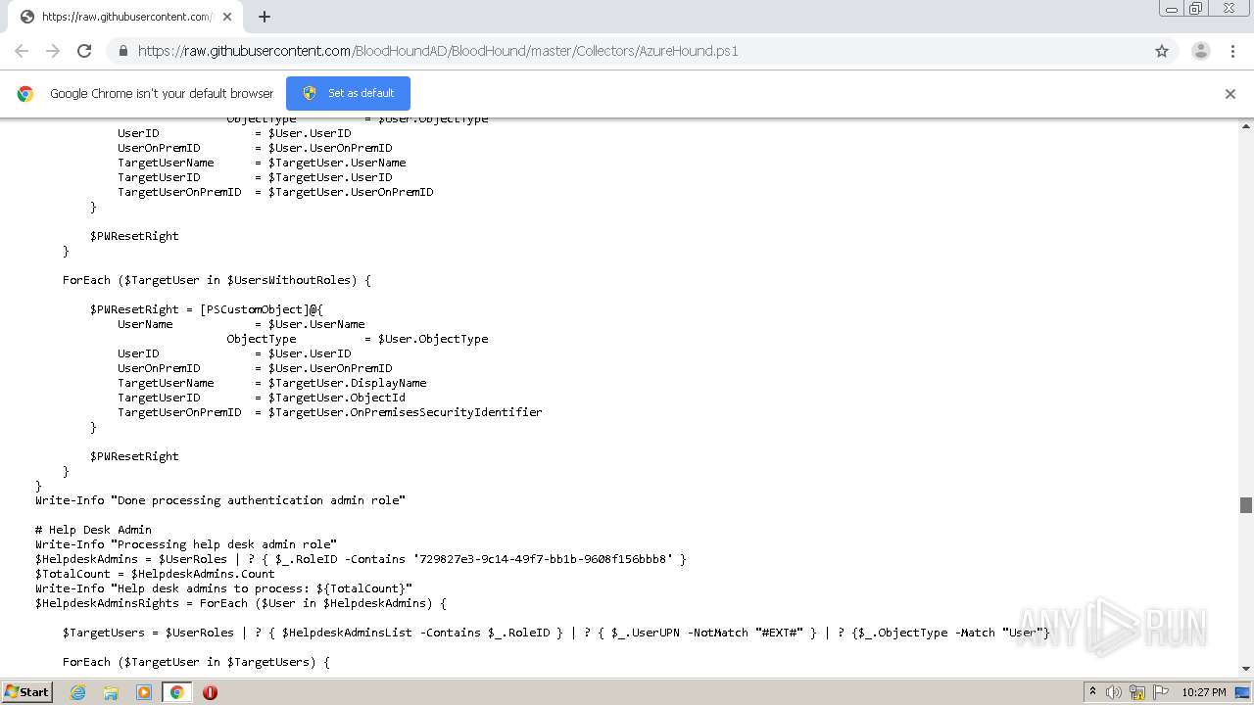Image resolution: width=1254 pixels, height=705 pixels.
Task: Click the 10:27 PM clock
Action: pos(1204,692)
